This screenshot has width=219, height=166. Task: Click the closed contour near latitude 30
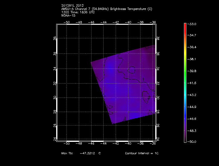click(x=147, y=98)
